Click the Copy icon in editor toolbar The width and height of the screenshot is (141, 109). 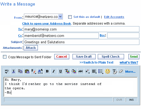click(20, 71)
